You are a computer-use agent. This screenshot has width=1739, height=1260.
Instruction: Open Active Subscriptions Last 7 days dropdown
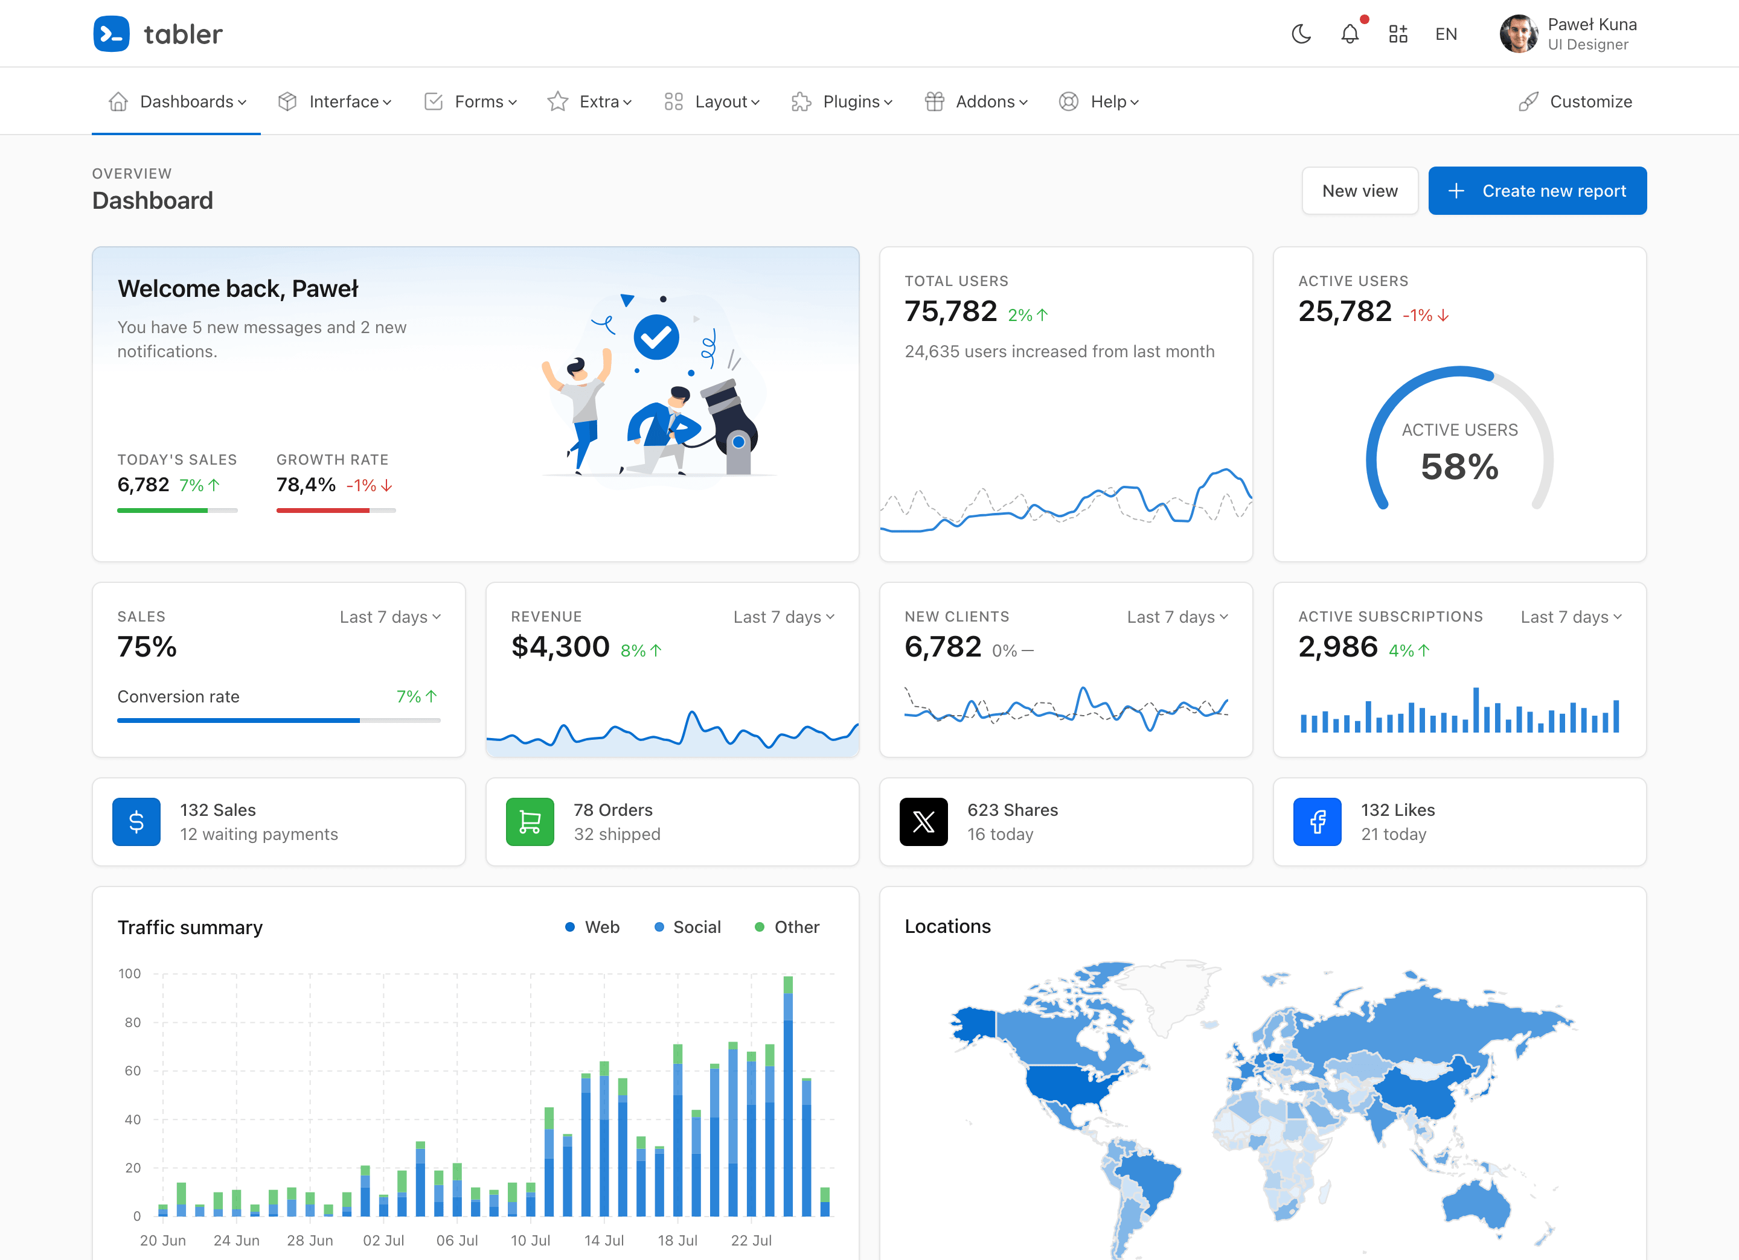(x=1572, y=617)
